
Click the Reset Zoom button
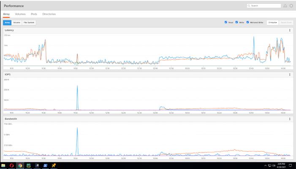tap(286, 23)
